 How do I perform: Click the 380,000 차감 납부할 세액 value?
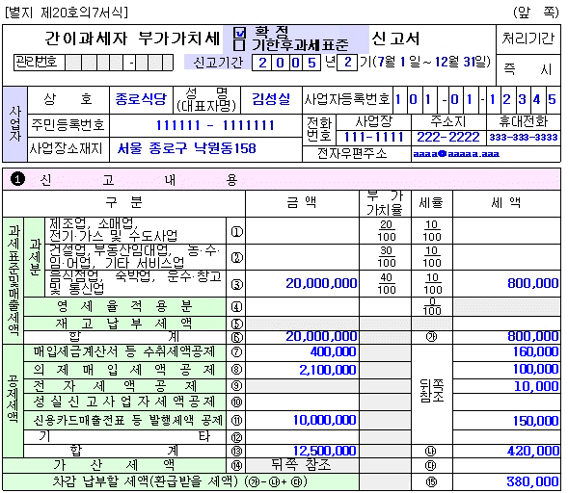(x=532, y=481)
